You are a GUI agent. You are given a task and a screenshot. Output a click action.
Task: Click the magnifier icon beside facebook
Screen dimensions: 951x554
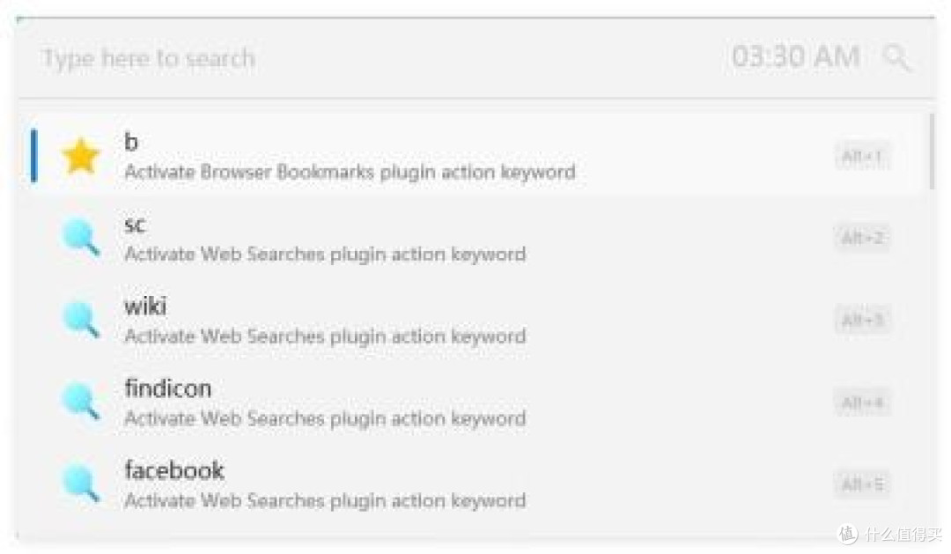tap(81, 484)
